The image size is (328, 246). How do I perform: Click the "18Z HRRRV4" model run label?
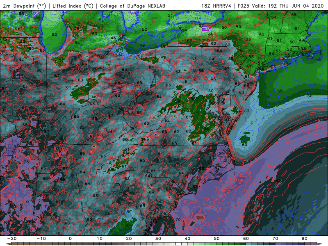[x=216, y=6]
